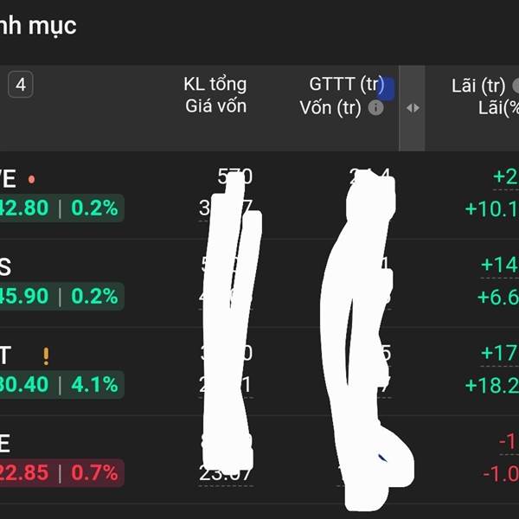Tap the info icon beside Vốn (tr)

pyautogui.click(x=375, y=108)
